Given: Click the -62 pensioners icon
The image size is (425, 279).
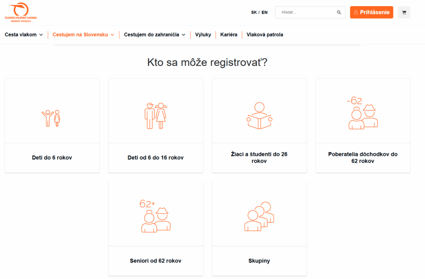Looking at the screenshot, I should tap(362, 113).
